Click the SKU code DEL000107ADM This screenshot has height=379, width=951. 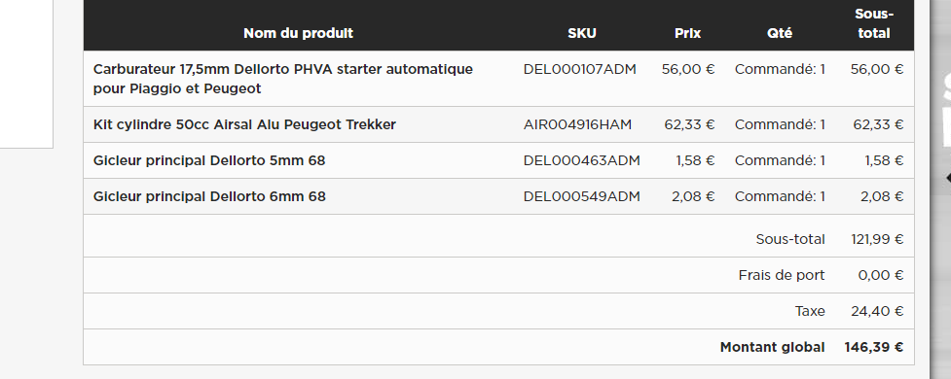(580, 69)
